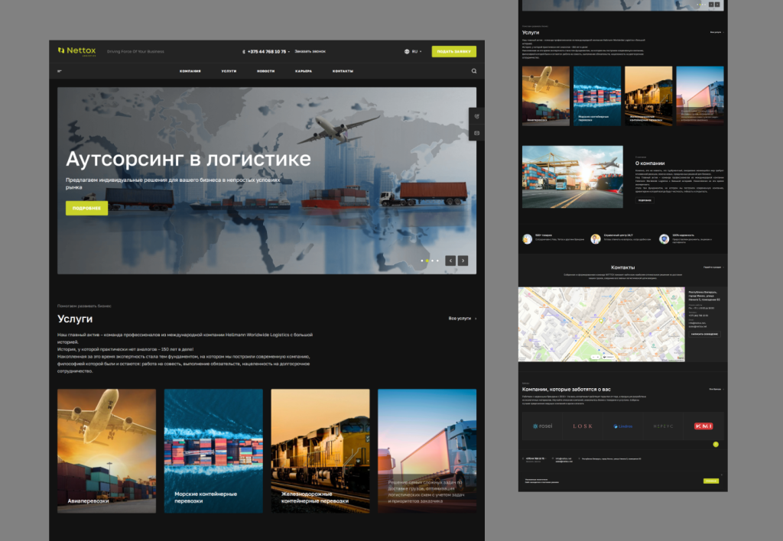
Task: Click the search magnifier icon
Action: 474,71
